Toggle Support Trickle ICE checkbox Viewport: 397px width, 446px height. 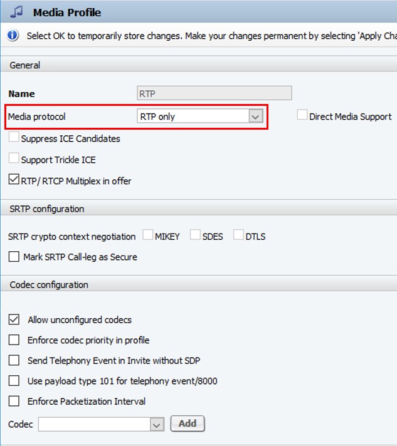14,158
